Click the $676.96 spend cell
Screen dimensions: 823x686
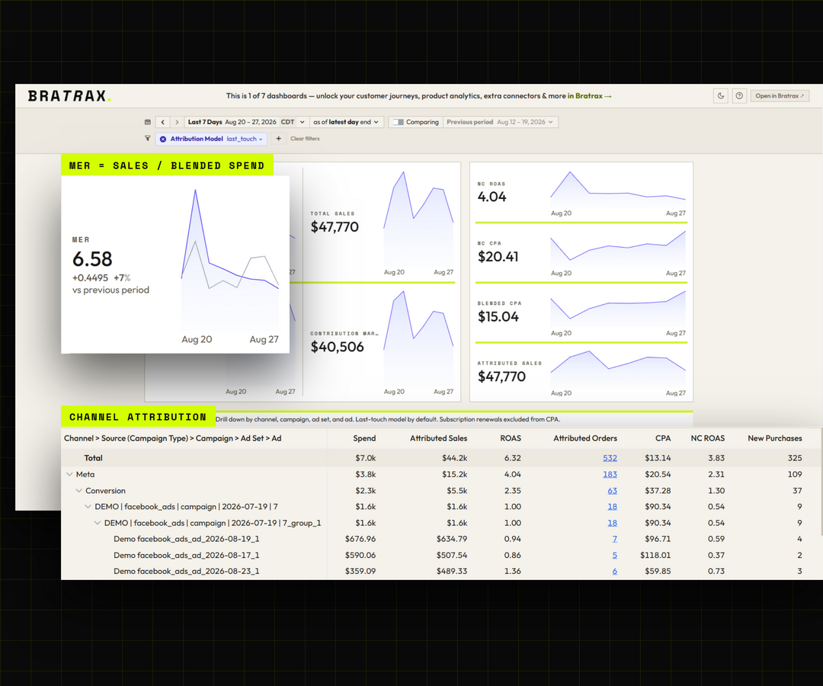point(360,539)
